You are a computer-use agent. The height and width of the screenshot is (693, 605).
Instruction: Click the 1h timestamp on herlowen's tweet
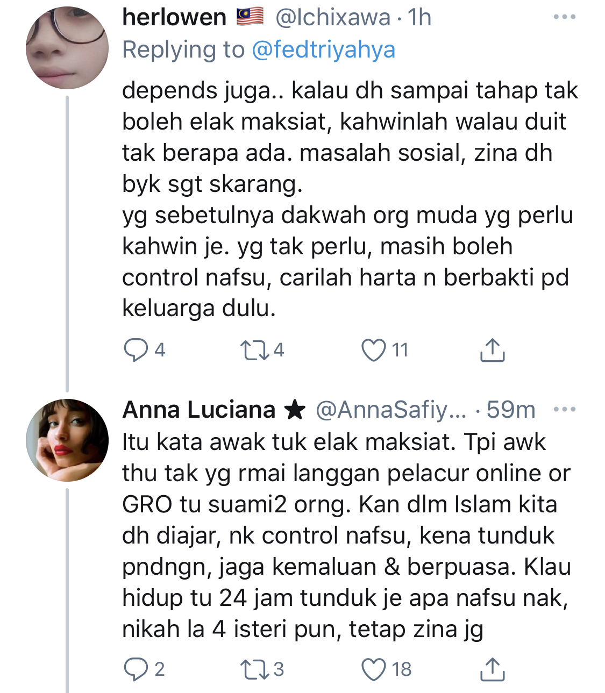pos(419,17)
